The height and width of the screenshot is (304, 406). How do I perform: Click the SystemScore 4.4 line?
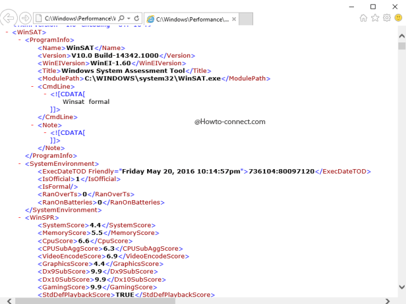(96, 225)
